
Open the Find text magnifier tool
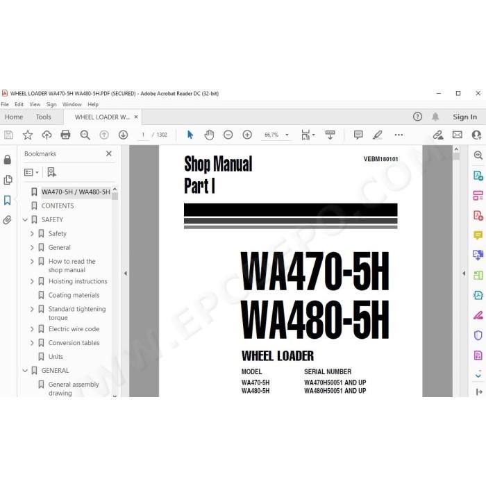coord(85,135)
